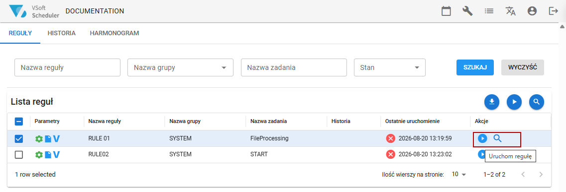Open rows per page dropdown showing 10

point(459,174)
